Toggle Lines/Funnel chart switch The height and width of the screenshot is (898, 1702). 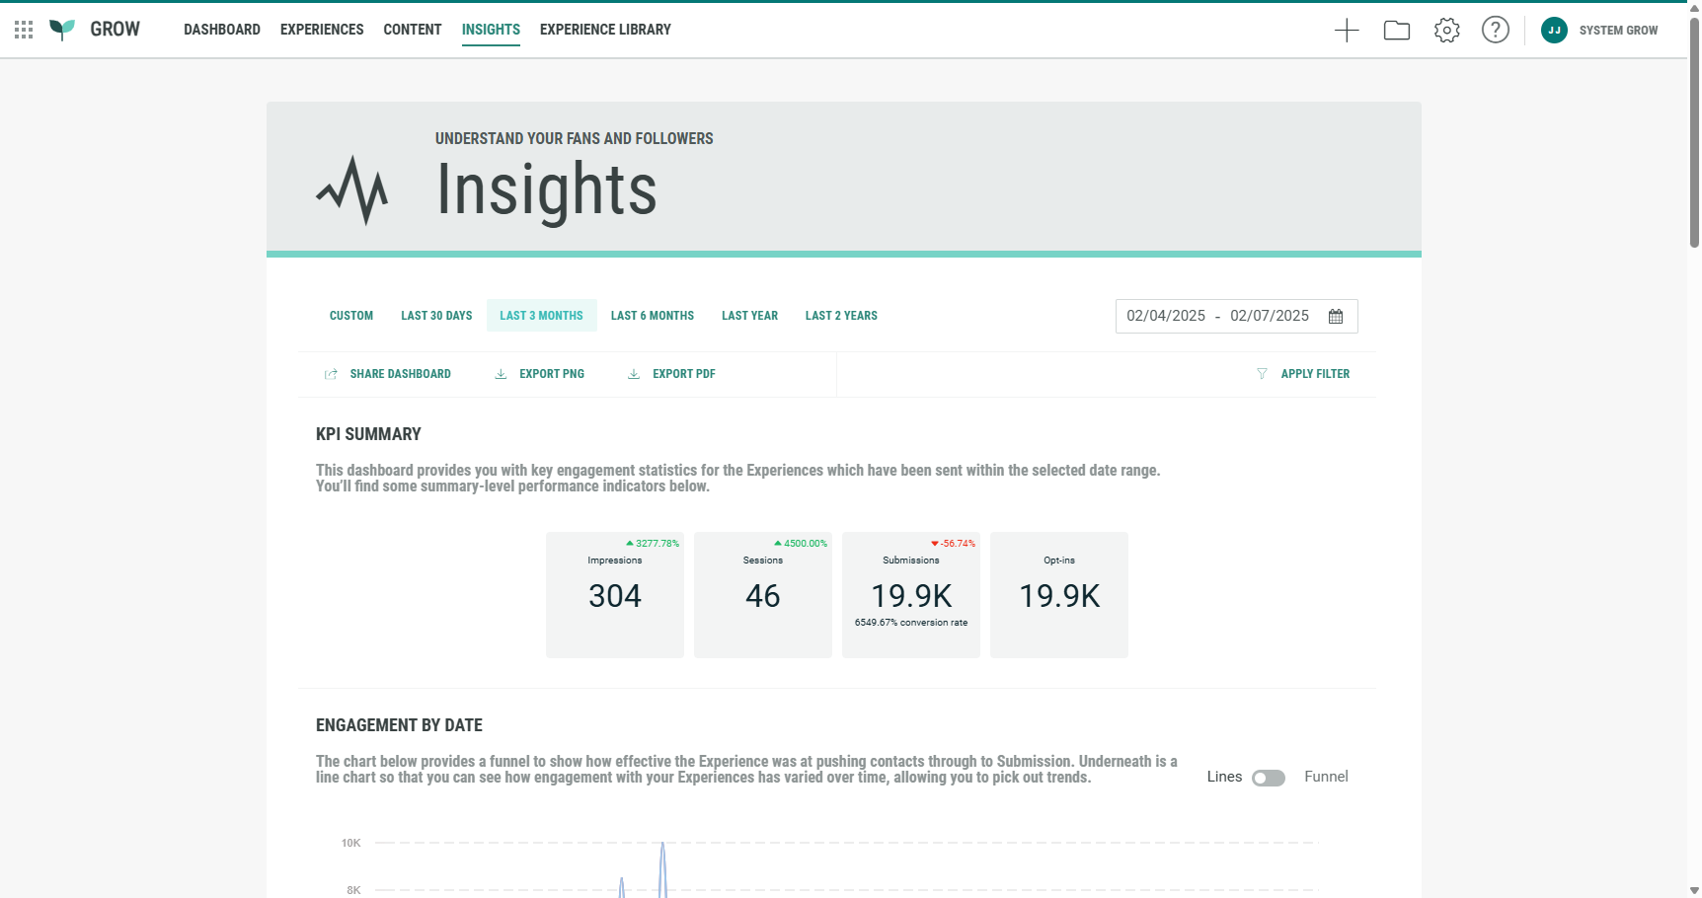click(x=1269, y=778)
